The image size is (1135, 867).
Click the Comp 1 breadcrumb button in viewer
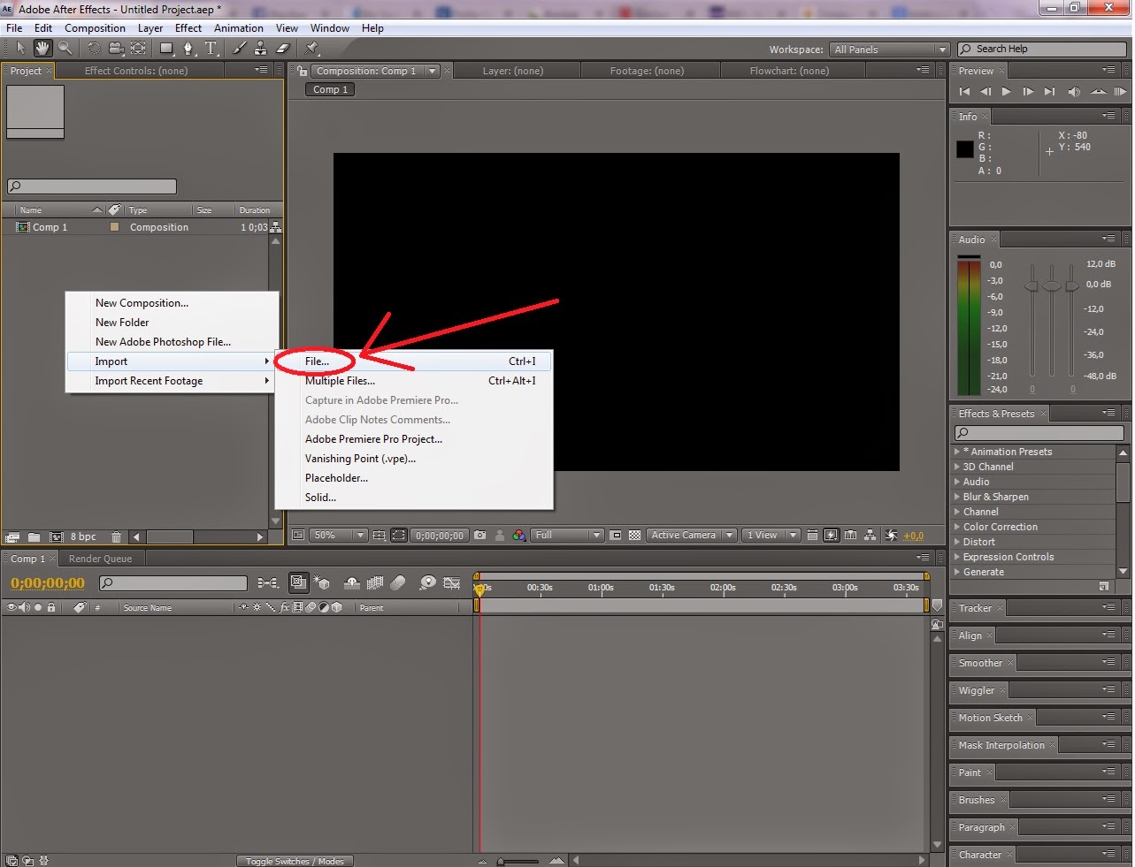(x=331, y=89)
